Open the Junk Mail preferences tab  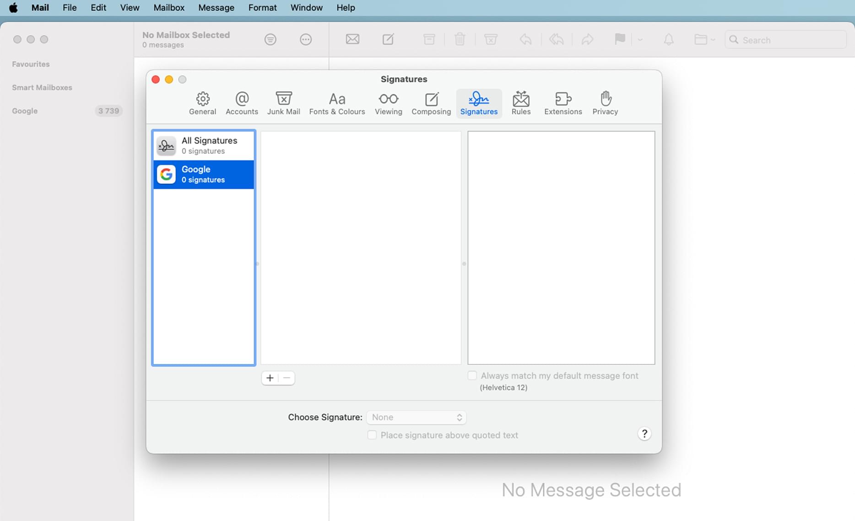(x=283, y=103)
